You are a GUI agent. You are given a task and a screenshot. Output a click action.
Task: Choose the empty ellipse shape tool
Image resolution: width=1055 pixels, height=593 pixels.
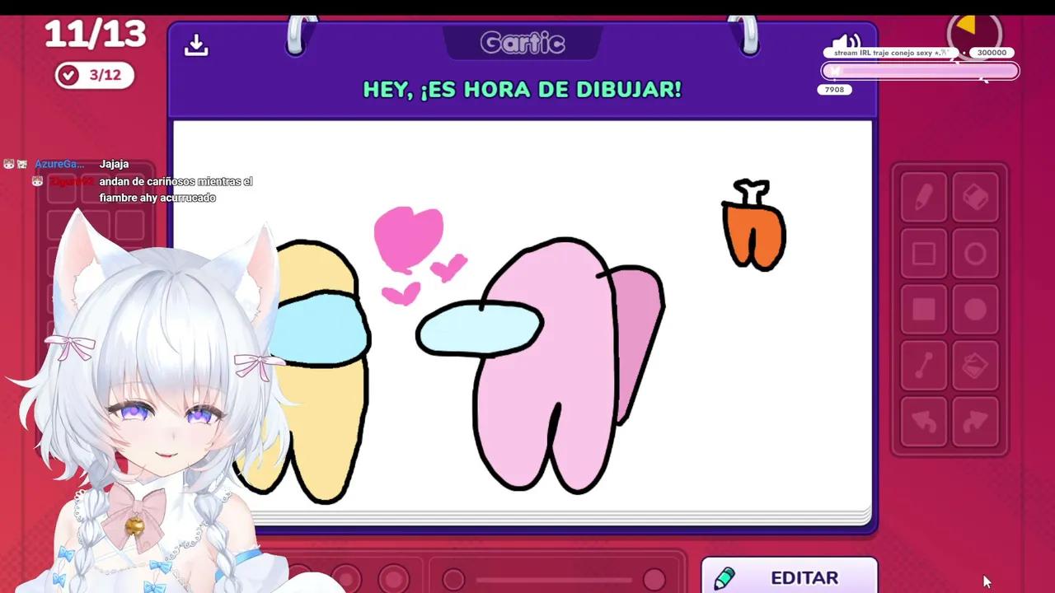975,254
